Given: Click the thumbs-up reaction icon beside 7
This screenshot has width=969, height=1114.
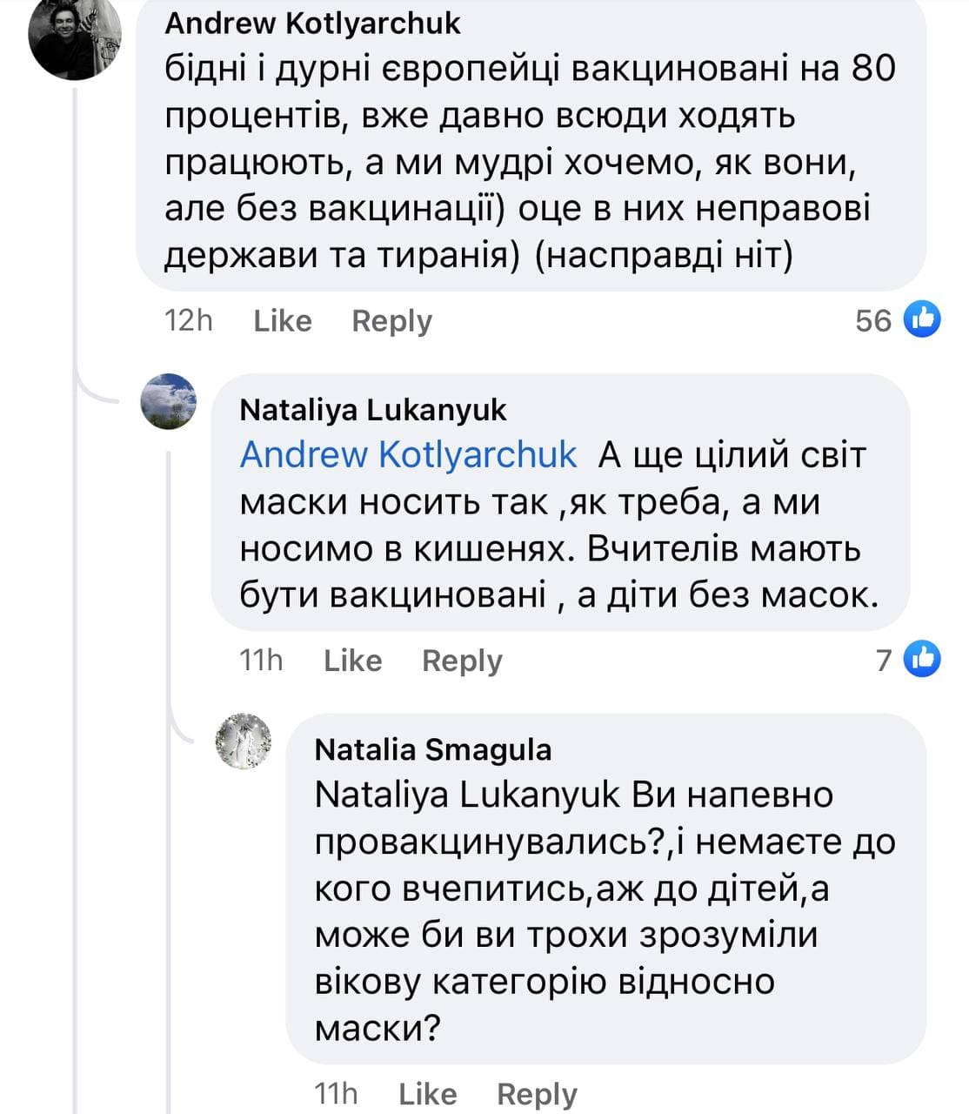Looking at the screenshot, I should (x=922, y=660).
